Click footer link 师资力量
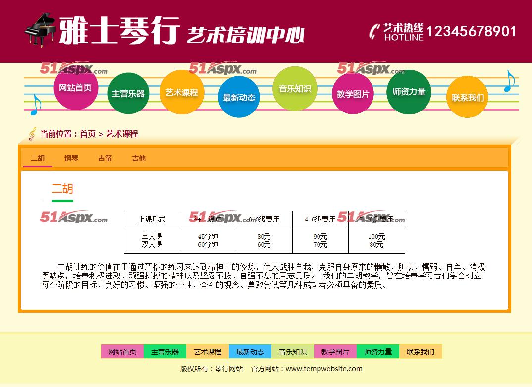 click(x=378, y=352)
